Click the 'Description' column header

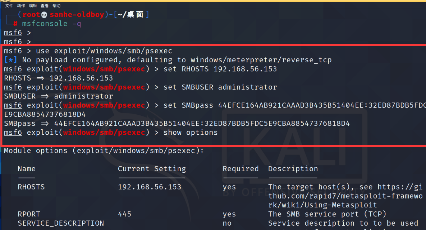pos(293,169)
